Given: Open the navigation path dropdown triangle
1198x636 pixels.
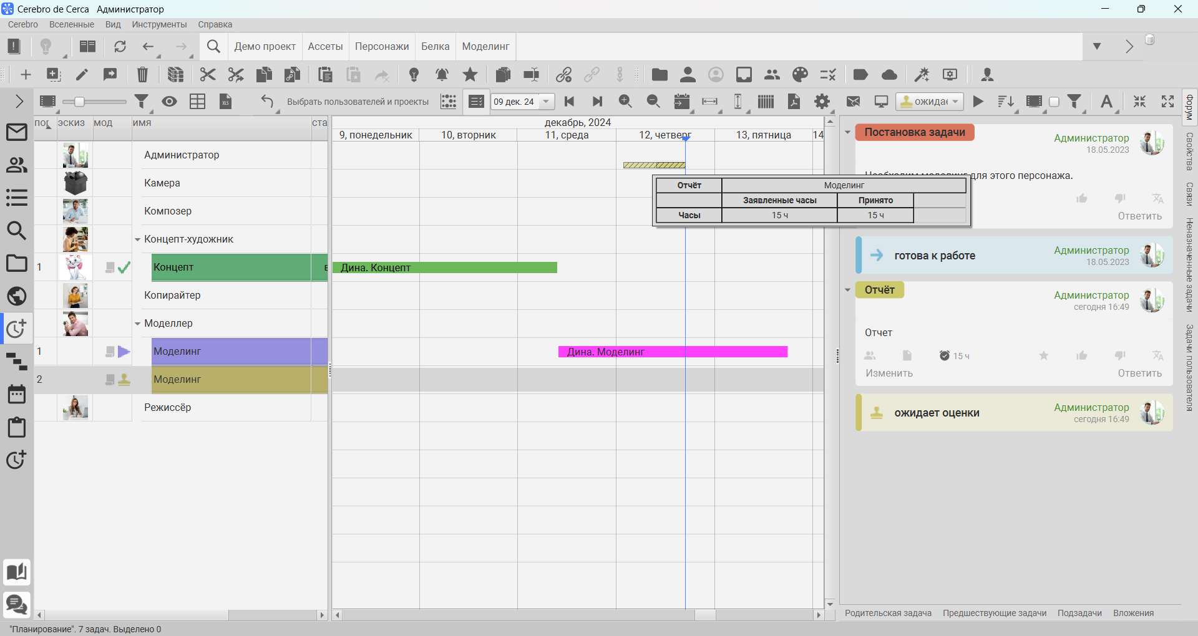Looking at the screenshot, I should (x=1097, y=46).
